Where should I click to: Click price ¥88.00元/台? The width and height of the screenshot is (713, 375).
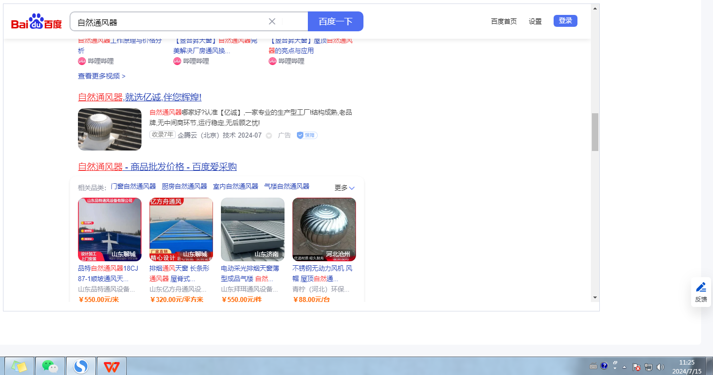(311, 300)
